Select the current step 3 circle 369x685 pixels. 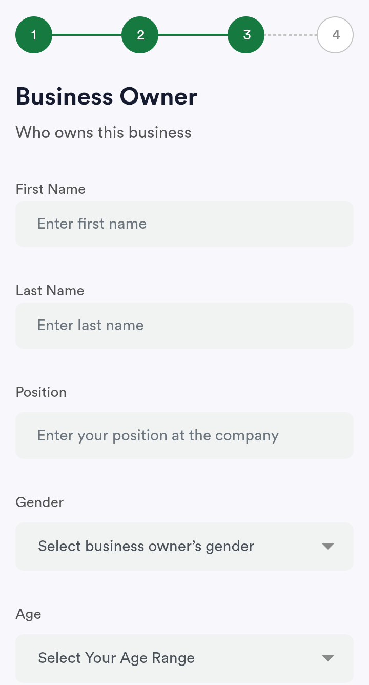pyautogui.click(x=246, y=35)
